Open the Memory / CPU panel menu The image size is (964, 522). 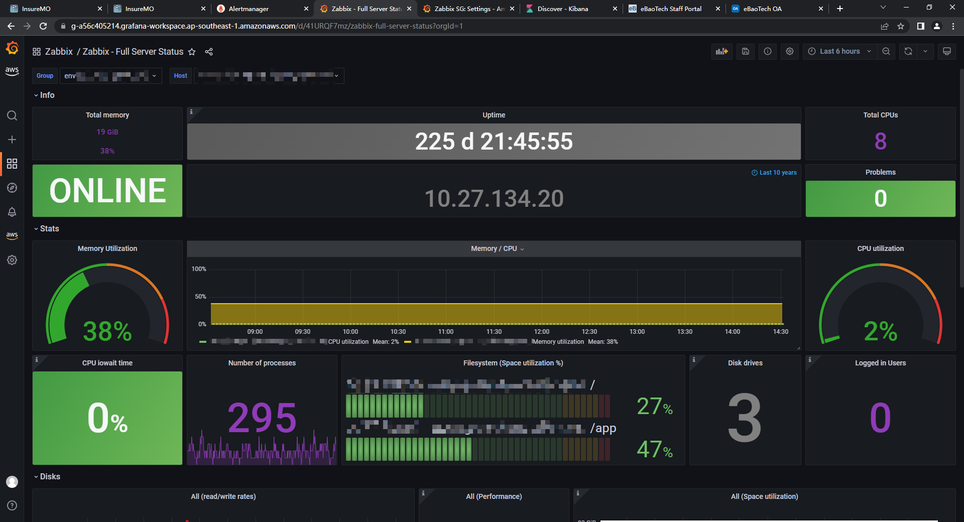[x=497, y=248]
